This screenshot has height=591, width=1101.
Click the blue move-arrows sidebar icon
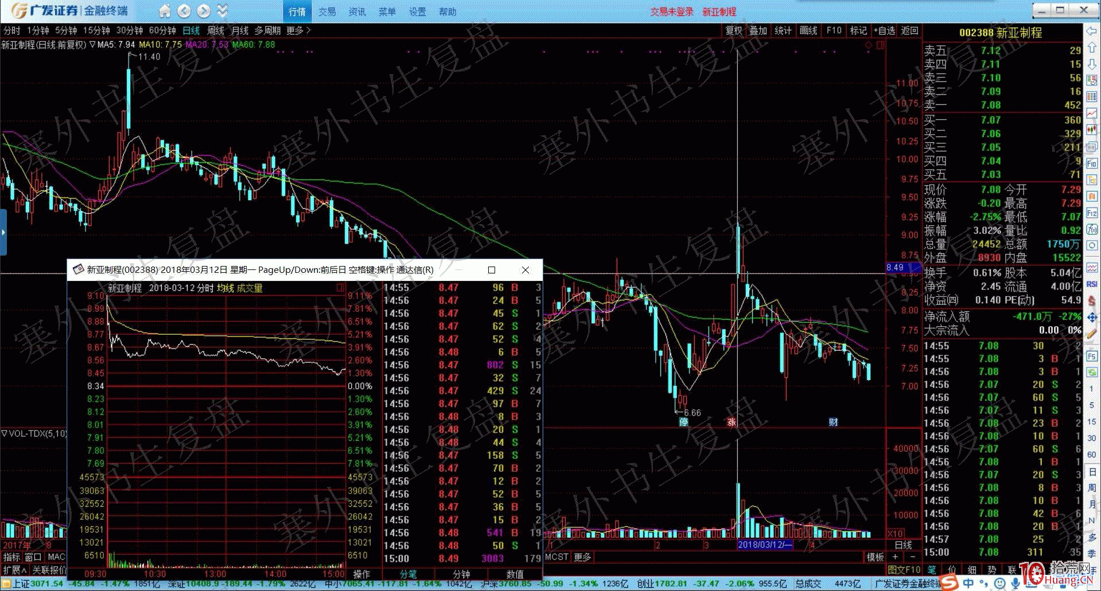[x=1092, y=317]
